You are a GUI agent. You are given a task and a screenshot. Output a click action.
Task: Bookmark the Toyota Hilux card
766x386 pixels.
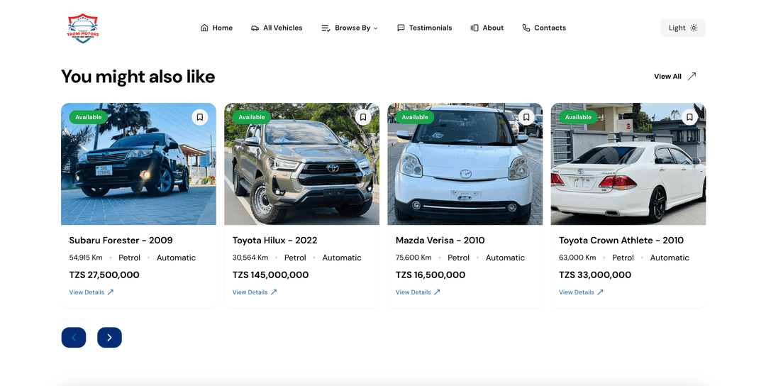click(363, 117)
